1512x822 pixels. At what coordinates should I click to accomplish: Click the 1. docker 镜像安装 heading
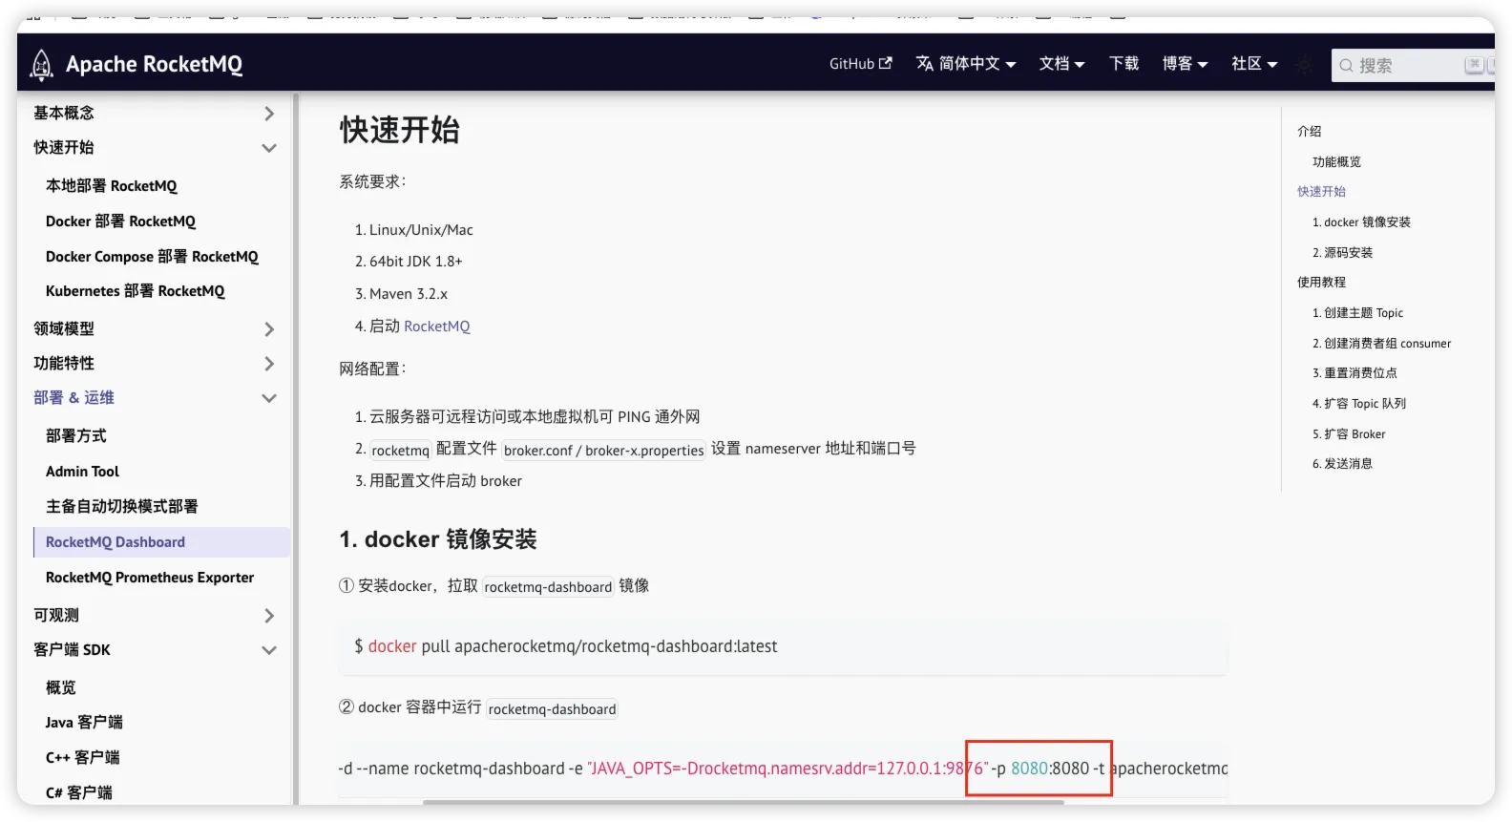pos(438,539)
